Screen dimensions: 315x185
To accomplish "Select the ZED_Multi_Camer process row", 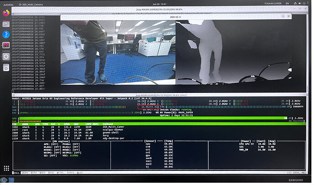I will tap(159, 127).
